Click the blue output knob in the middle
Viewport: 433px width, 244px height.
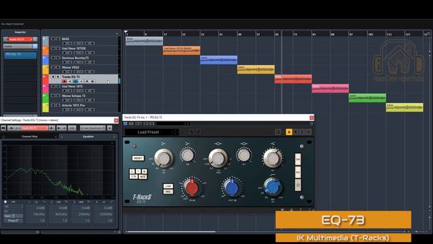tap(233, 187)
